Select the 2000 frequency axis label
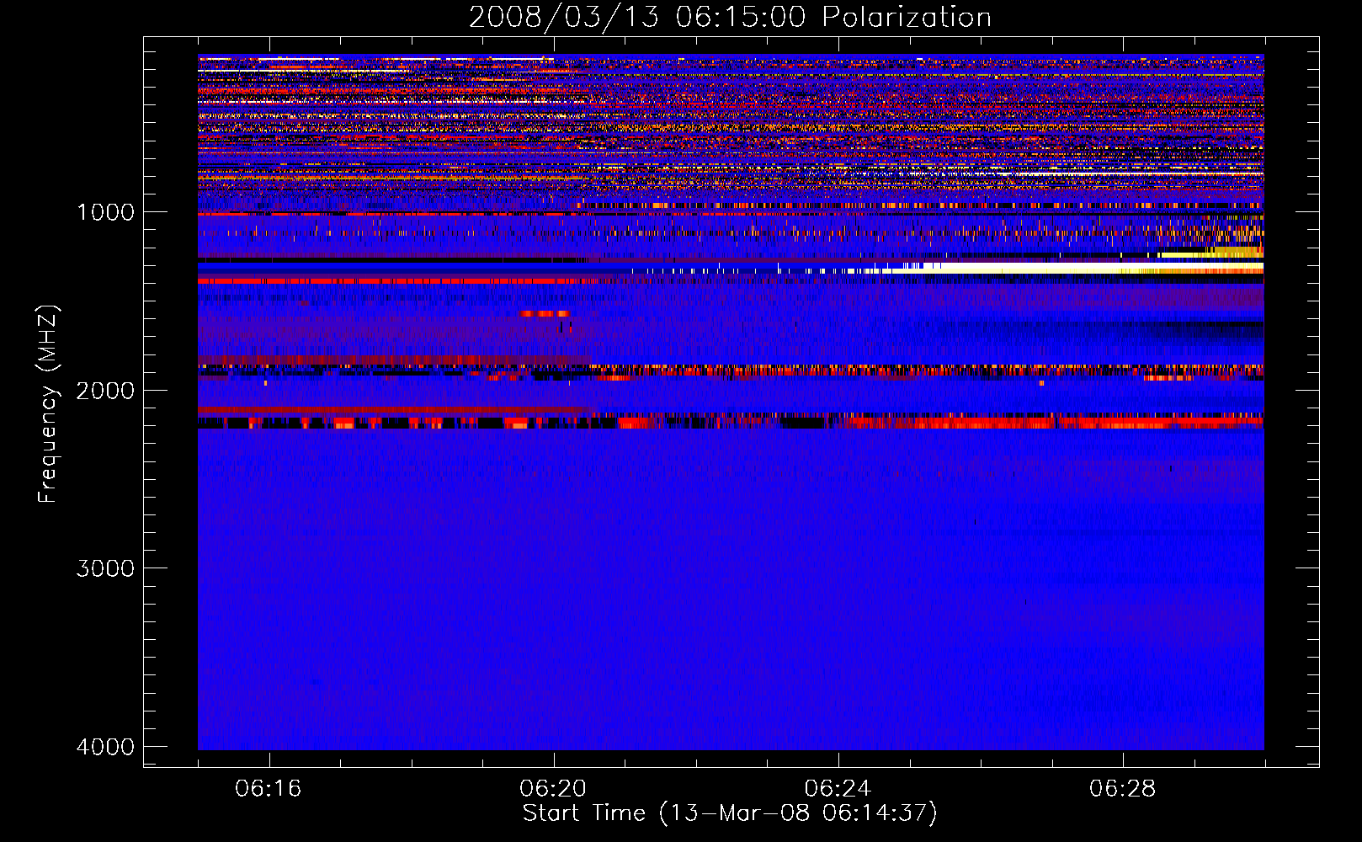This screenshot has height=842, width=1362. [x=105, y=391]
